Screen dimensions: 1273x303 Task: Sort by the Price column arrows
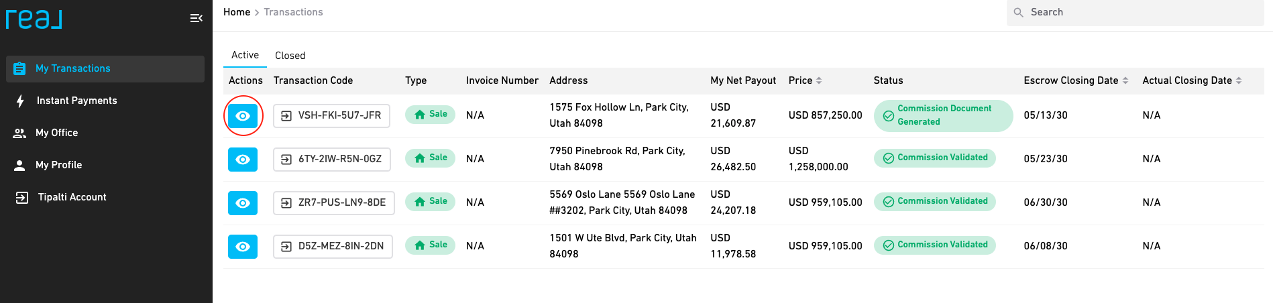819,80
